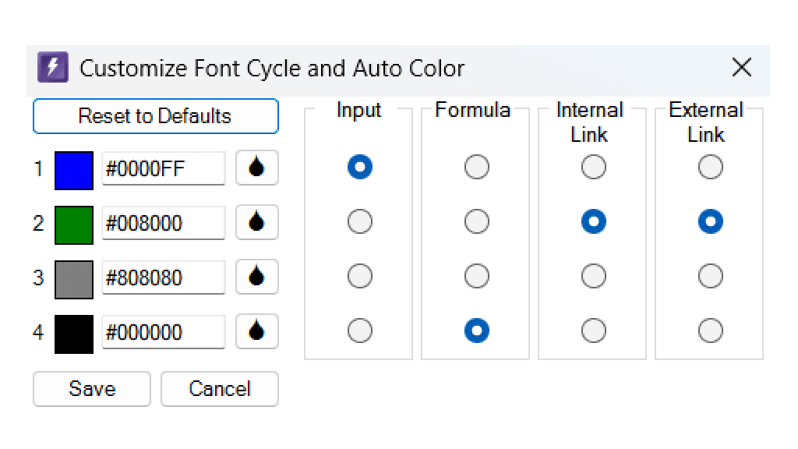Save the font cycle settings

(91, 388)
